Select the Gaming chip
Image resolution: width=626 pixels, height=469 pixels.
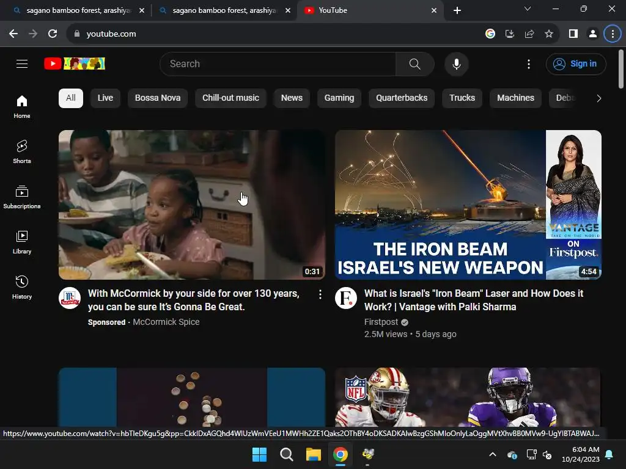click(x=339, y=98)
